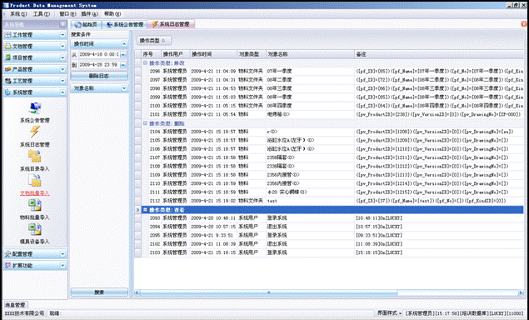529x320 pixels.
Task: Click the 搜索 button
Action: [x=99, y=292]
